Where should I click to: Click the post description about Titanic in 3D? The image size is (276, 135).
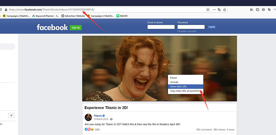click(x=132, y=124)
